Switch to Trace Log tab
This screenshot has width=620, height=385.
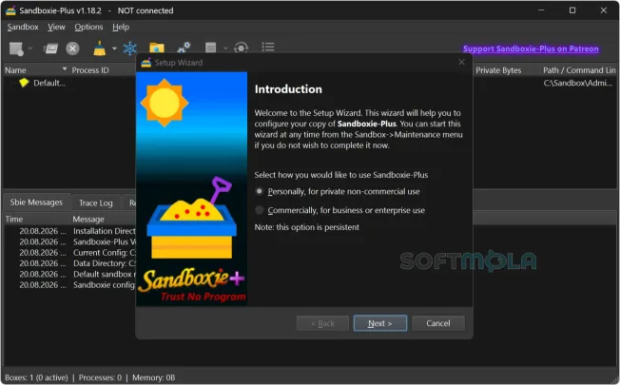click(x=96, y=202)
